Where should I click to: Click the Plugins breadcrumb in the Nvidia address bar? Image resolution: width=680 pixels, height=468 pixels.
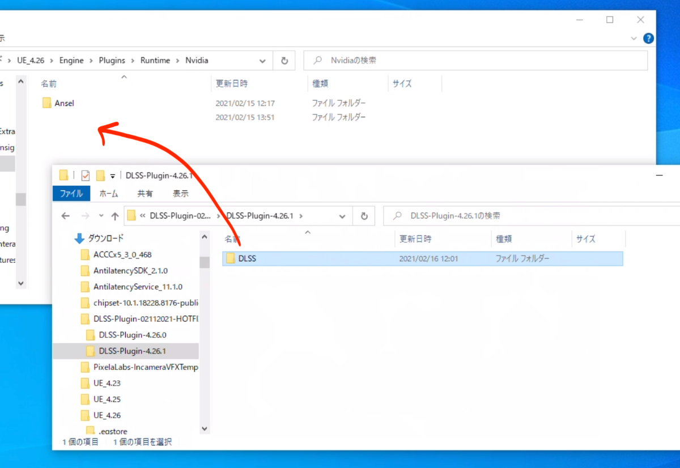pos(112,61)
